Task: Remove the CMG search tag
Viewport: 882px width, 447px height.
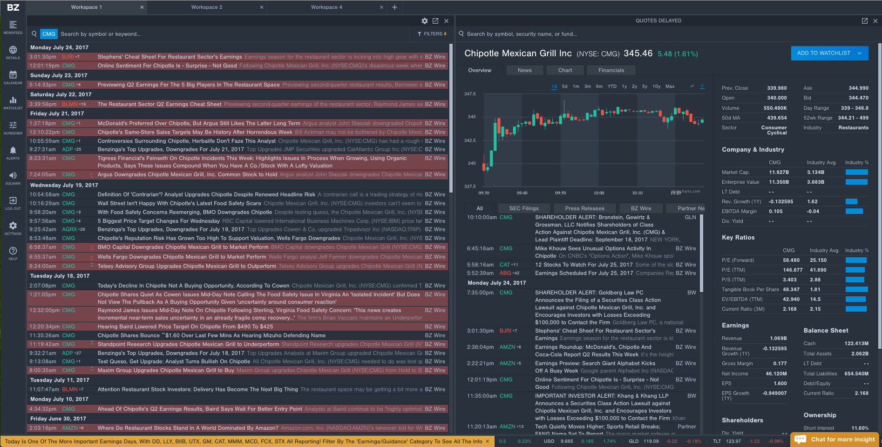Action: click(x=49, y=34)
